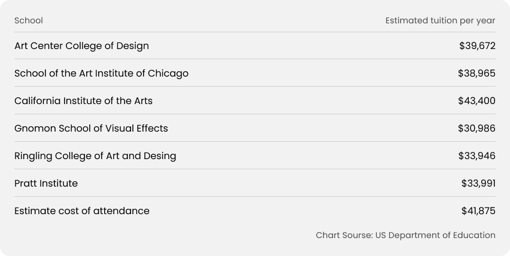Click the $41,875 cost value
The height and width of the screenshot is (256, 510).
tap(478, 211)
